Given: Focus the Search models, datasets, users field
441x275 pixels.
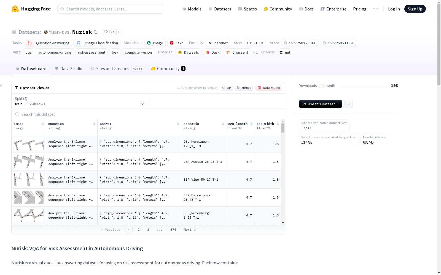Looking at the screenshot, I should click(x=110, y=9).
